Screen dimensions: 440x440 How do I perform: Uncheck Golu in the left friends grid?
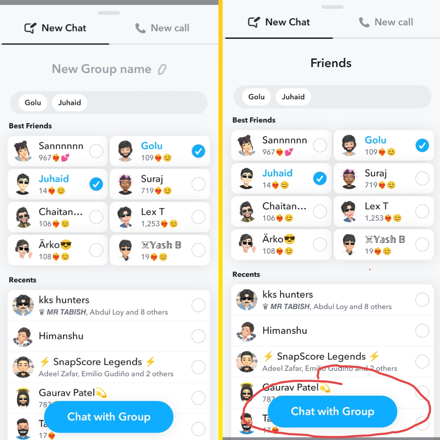pos(198,151)
